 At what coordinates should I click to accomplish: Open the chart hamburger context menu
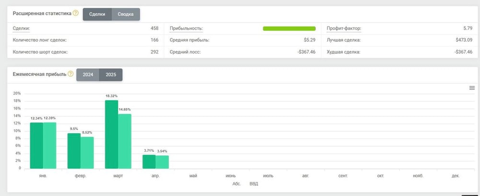472,88
